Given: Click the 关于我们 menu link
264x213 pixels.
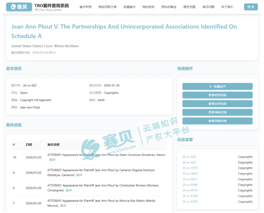Looking at the screenshot, I should click(227, 7).
